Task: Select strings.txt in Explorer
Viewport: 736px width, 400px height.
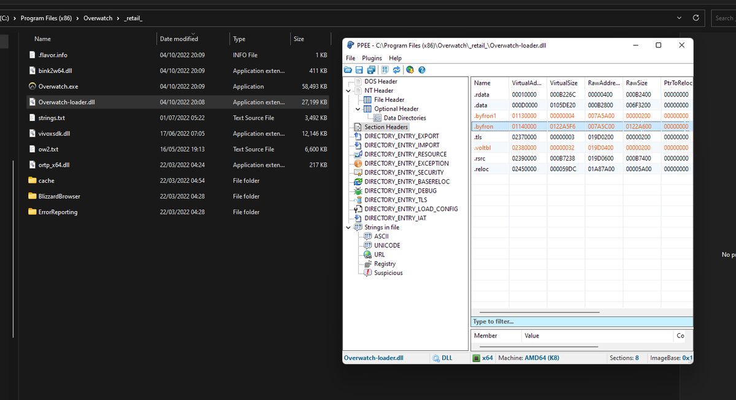Action: click(x=52, y=118)
